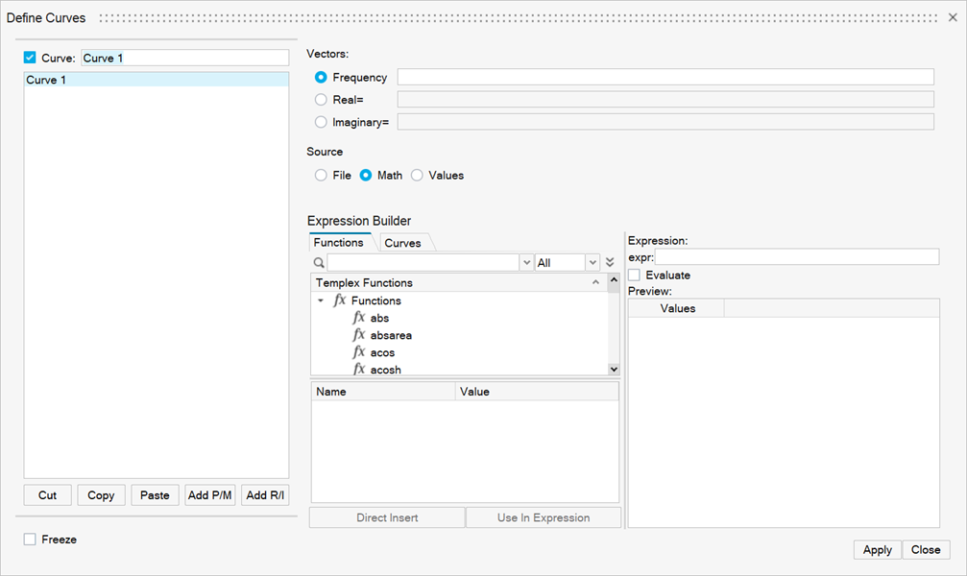Select the Functions tab
This screenshot has width=967, height=576.
[339, 243]
